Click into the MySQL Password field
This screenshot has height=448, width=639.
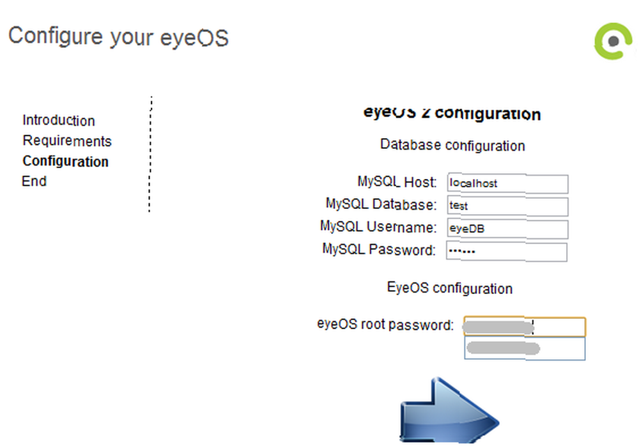[507, 251]
